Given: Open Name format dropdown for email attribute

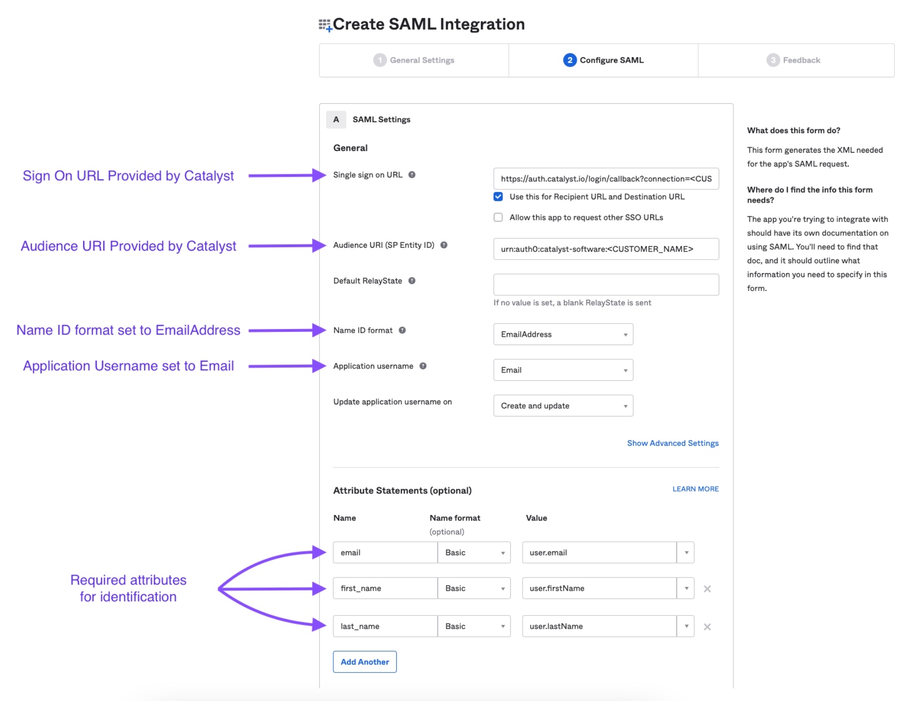Looking at the screenshot, I should [x=474, y=553].
